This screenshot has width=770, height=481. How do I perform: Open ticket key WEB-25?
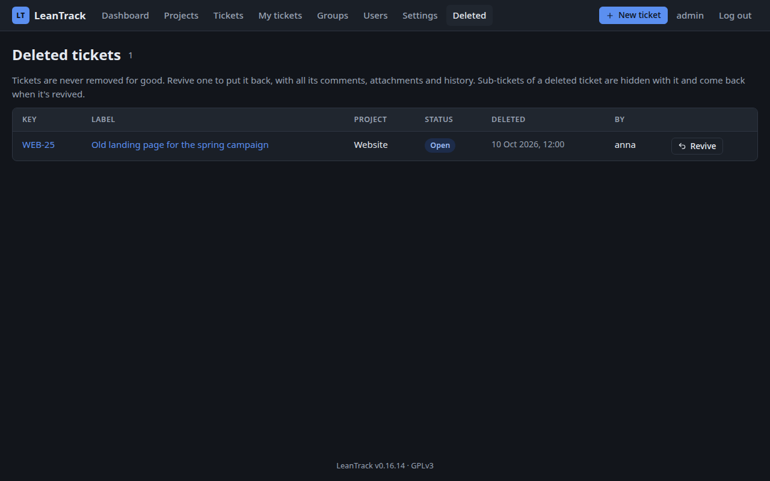tap(38, 145)
